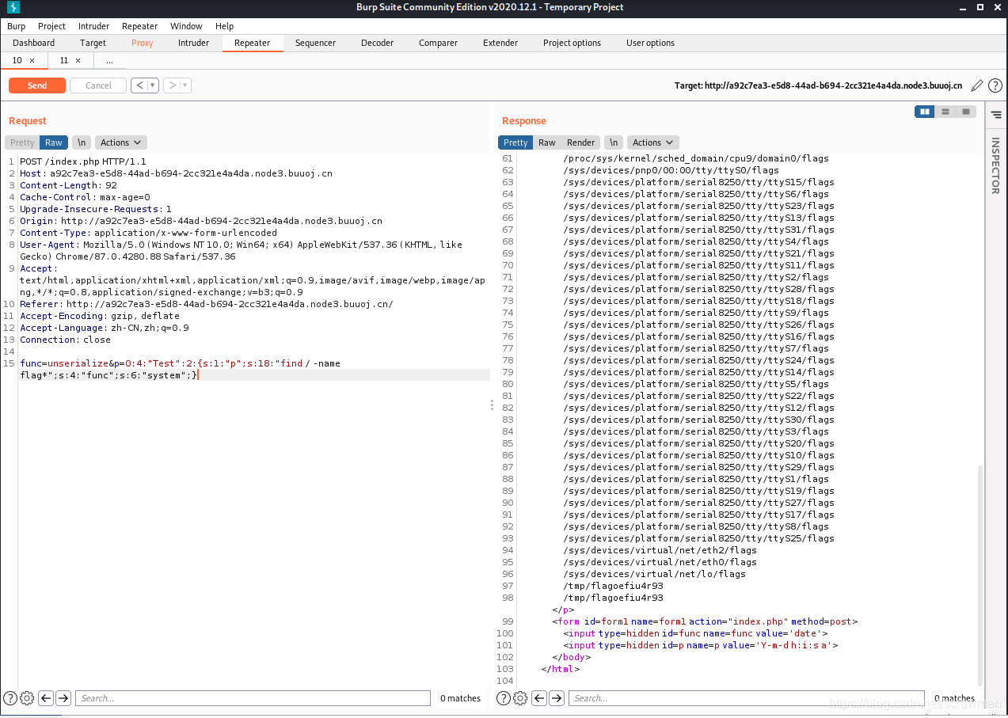Viewport: 1008px width, 718px height.
Task: Open the Burp menu
Action: (x=17, y=26)
